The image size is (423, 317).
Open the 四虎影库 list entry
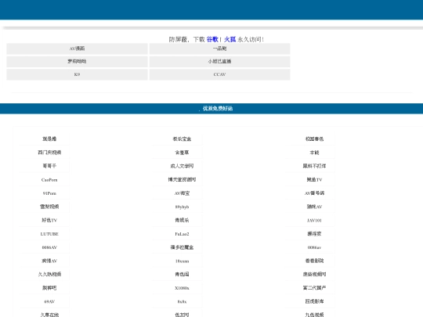pyautogui.click(x=314, y=301)
